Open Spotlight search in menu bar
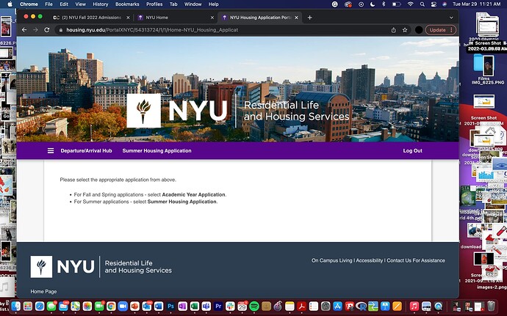This screenshot has height=316, width=507. [x=422, y=4]
